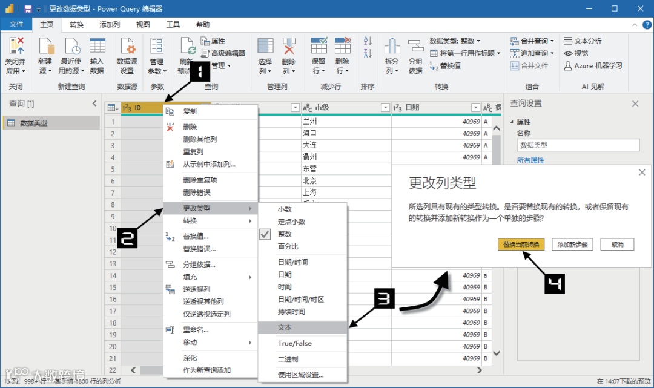This screenshot has height=388, width=654.
Task: Click the 合并查询 merge queries icon
Action: [x=515, y=41]
